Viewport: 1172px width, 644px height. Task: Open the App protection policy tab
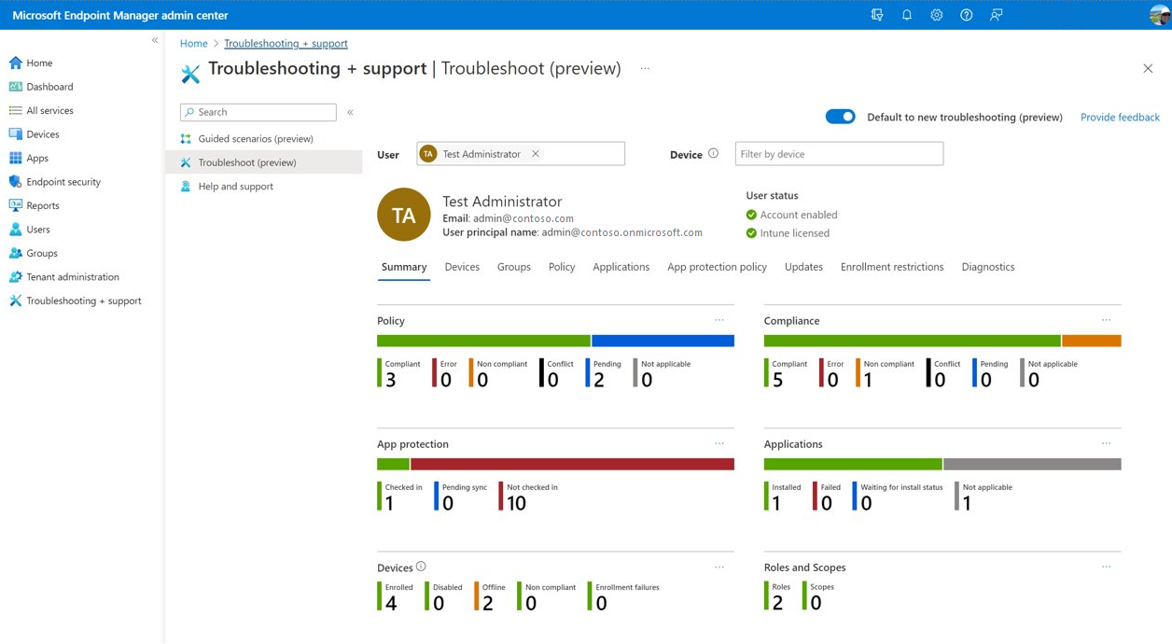pyautogui.click(x=717, y=267)
